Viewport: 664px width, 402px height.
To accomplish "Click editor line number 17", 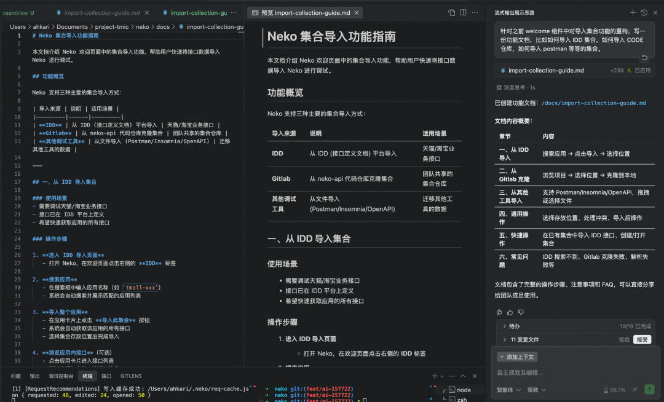I will 17,181.
